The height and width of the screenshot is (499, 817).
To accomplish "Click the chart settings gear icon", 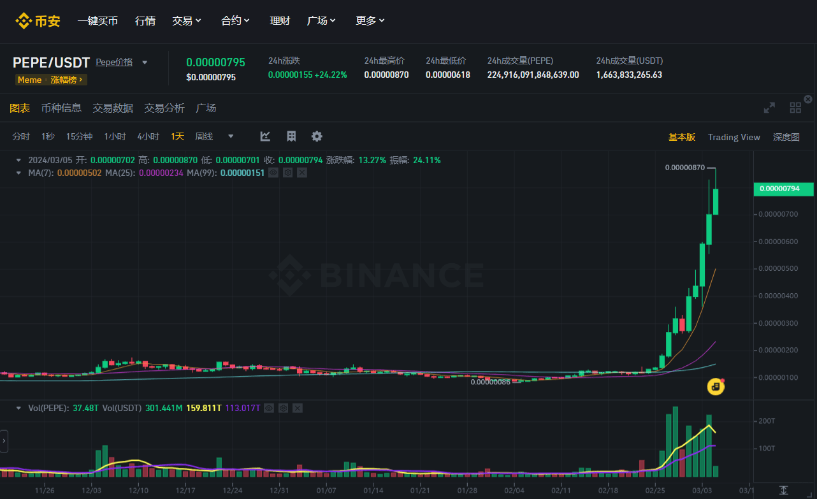I will click(x=317, y=136).
